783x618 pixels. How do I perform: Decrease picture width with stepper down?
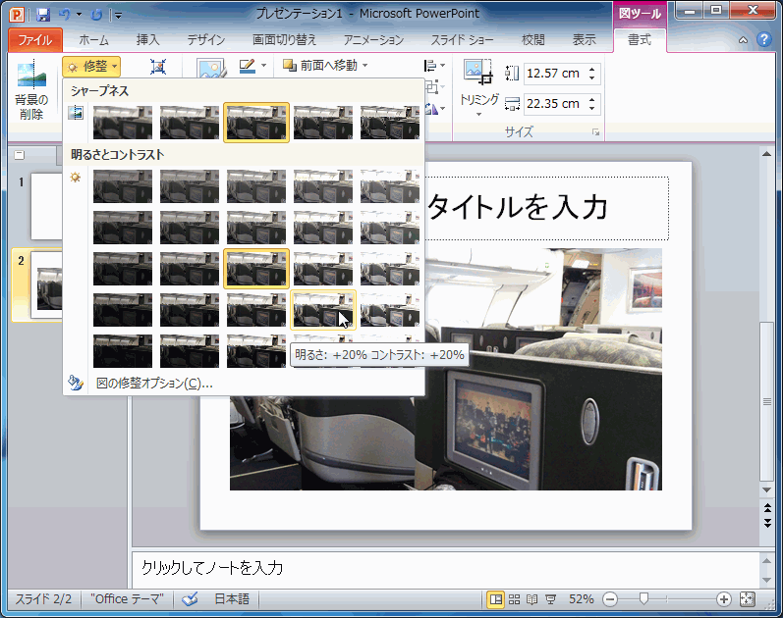pyautogui.click(x=591, y=108)
